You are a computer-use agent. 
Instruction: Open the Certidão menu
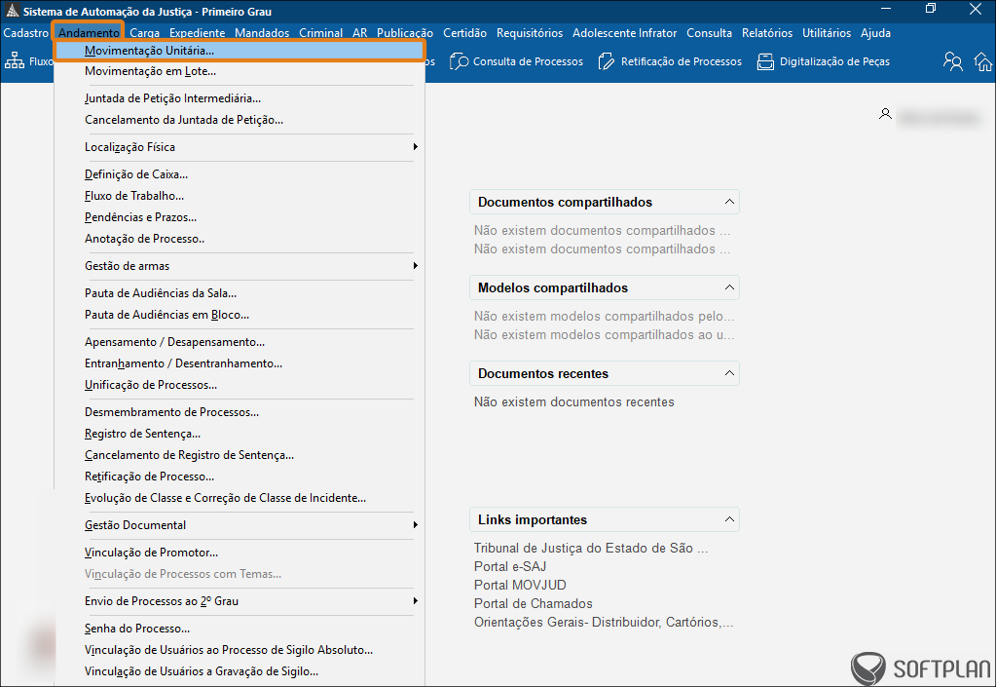pos(465,33)
